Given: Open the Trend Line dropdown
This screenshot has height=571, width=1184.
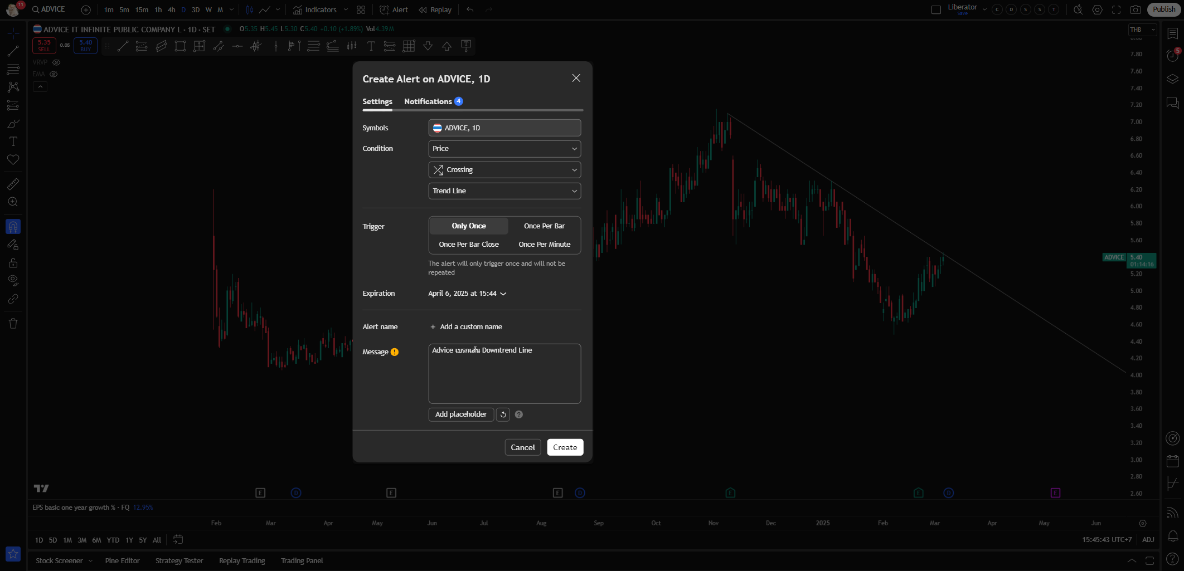Looking at the screenshot, I should (x=504, y=191).
